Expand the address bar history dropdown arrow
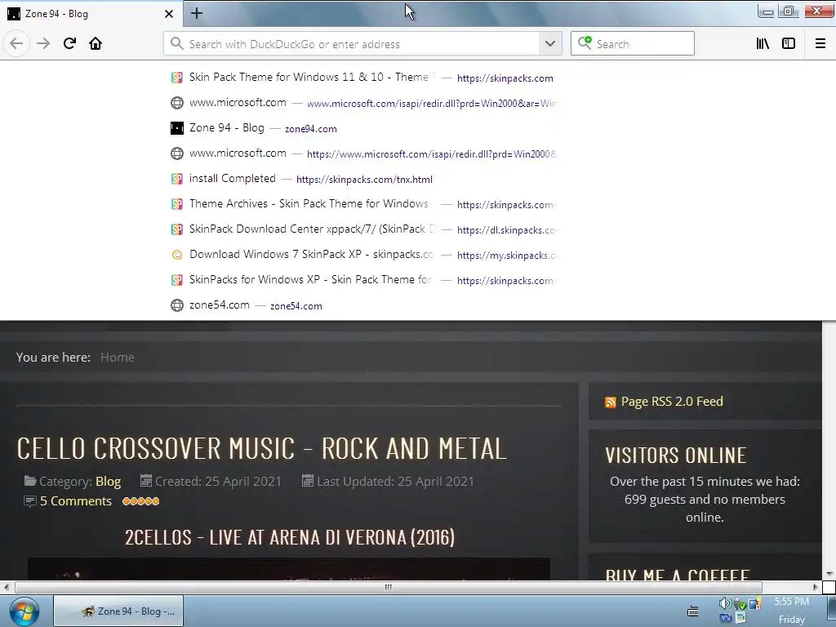Screen dimensions: 836x627 point(550,44)
